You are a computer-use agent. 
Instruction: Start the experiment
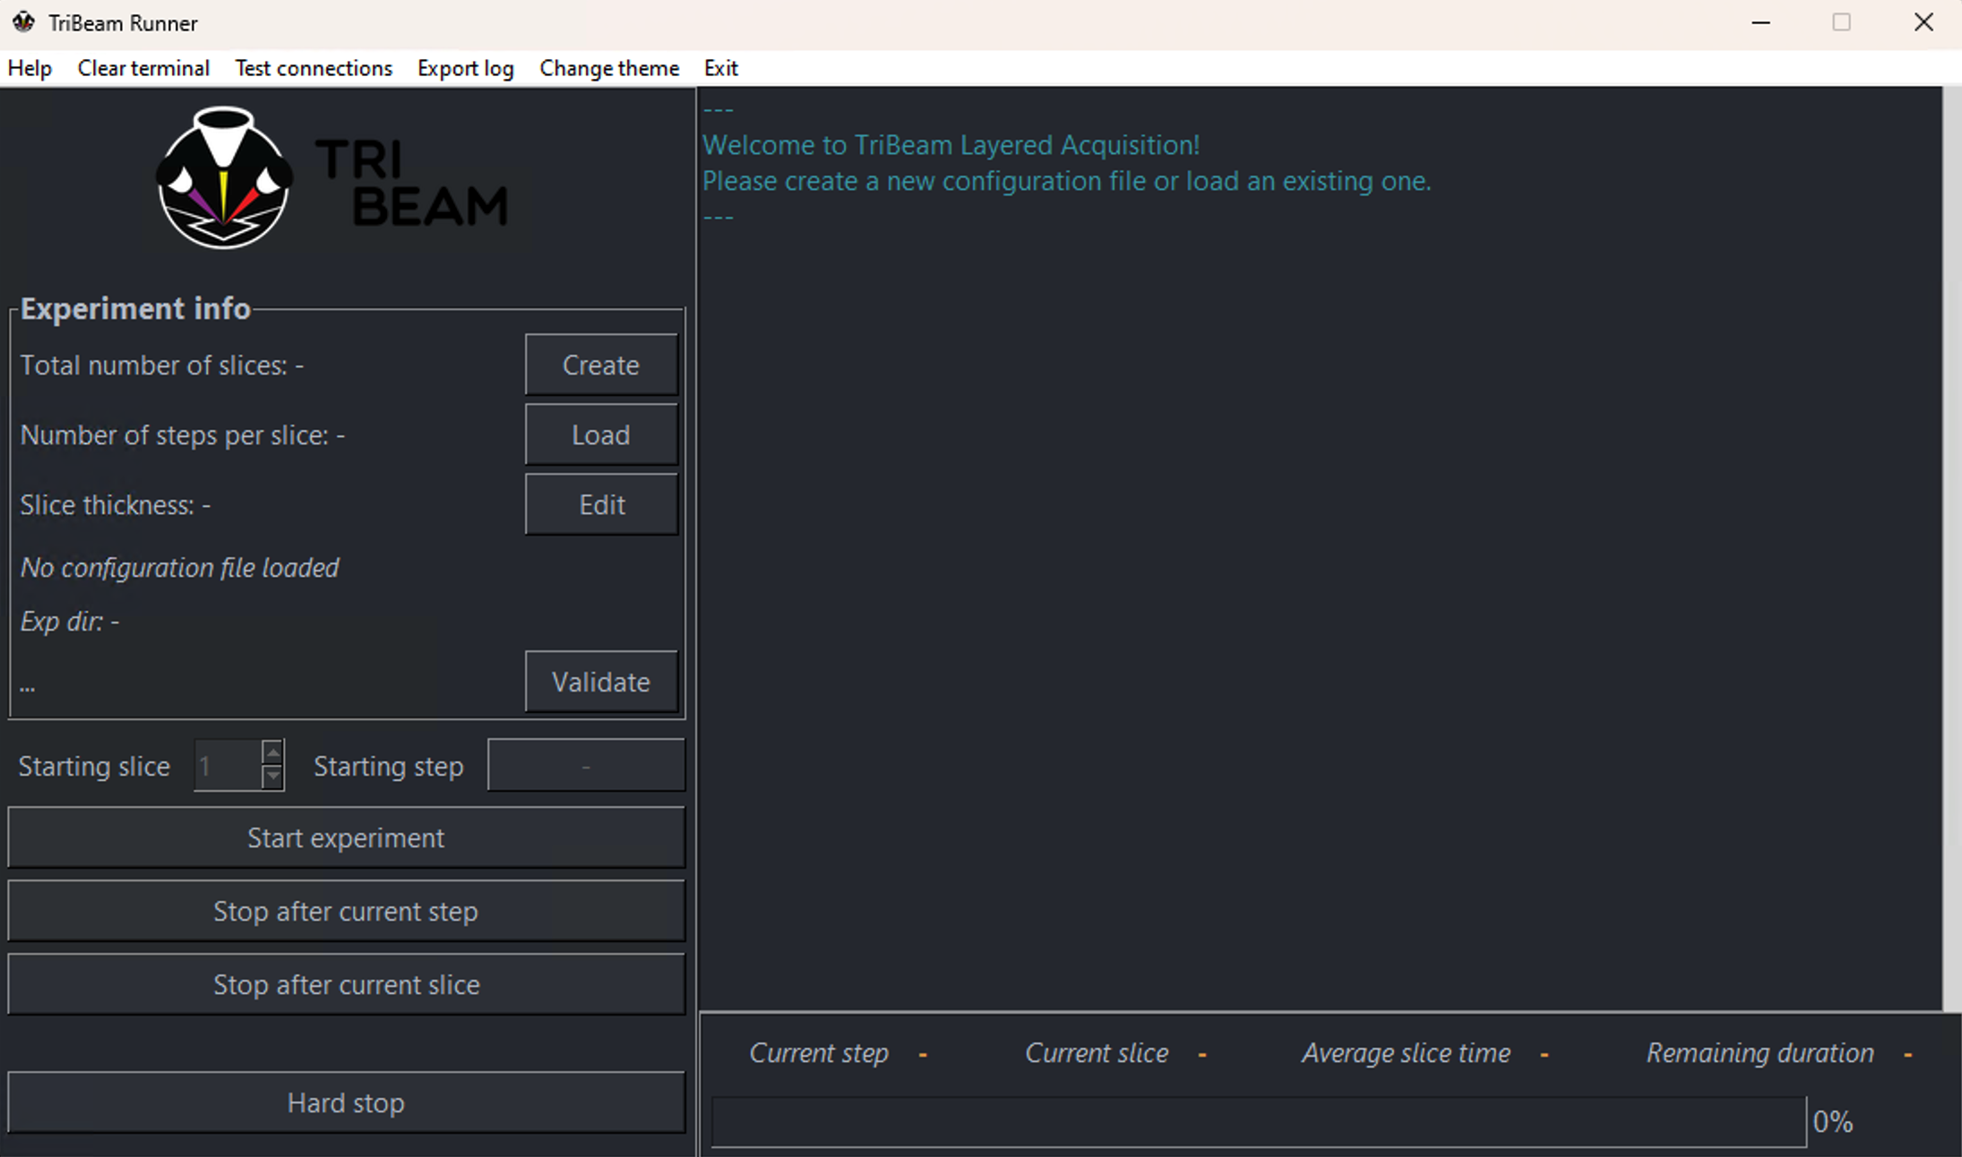pos(346,837)
